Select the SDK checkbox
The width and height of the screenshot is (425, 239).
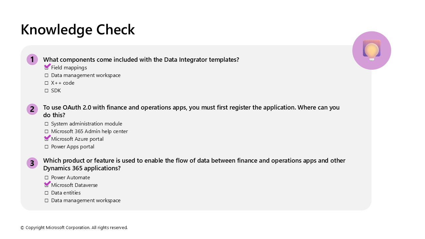point(46,91)
